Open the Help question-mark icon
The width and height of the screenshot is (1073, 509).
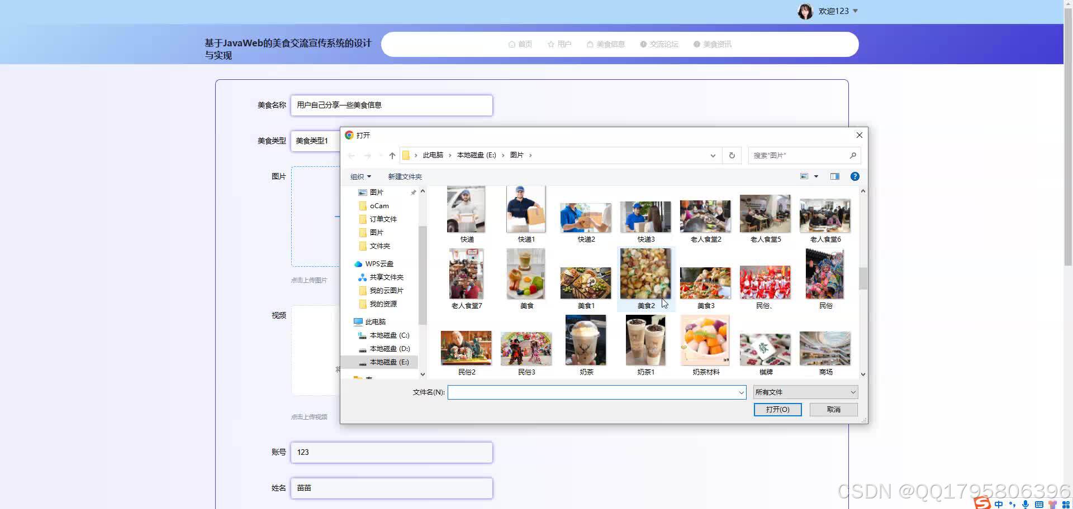point(854,176)
